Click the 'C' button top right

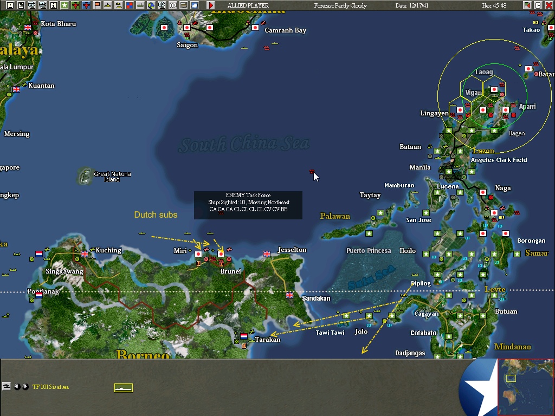pos(538,5)
